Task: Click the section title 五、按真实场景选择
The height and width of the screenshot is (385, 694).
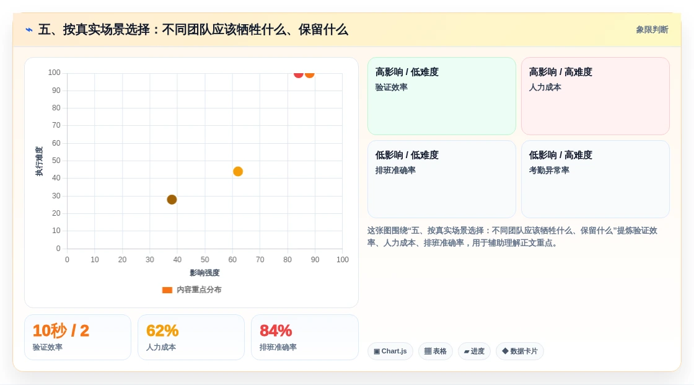Action: pos(193,30)
